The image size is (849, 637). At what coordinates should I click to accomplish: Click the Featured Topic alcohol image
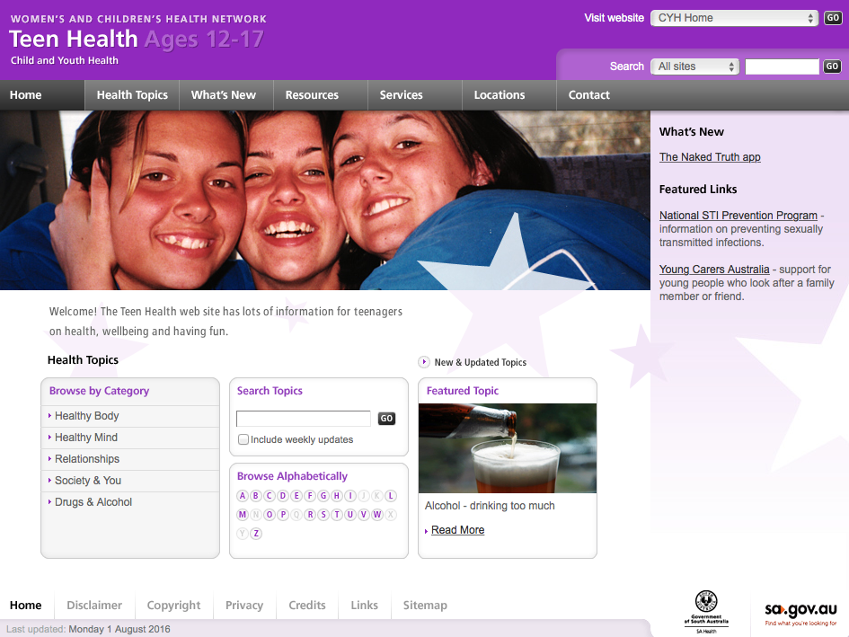click(x=508, y=448)
